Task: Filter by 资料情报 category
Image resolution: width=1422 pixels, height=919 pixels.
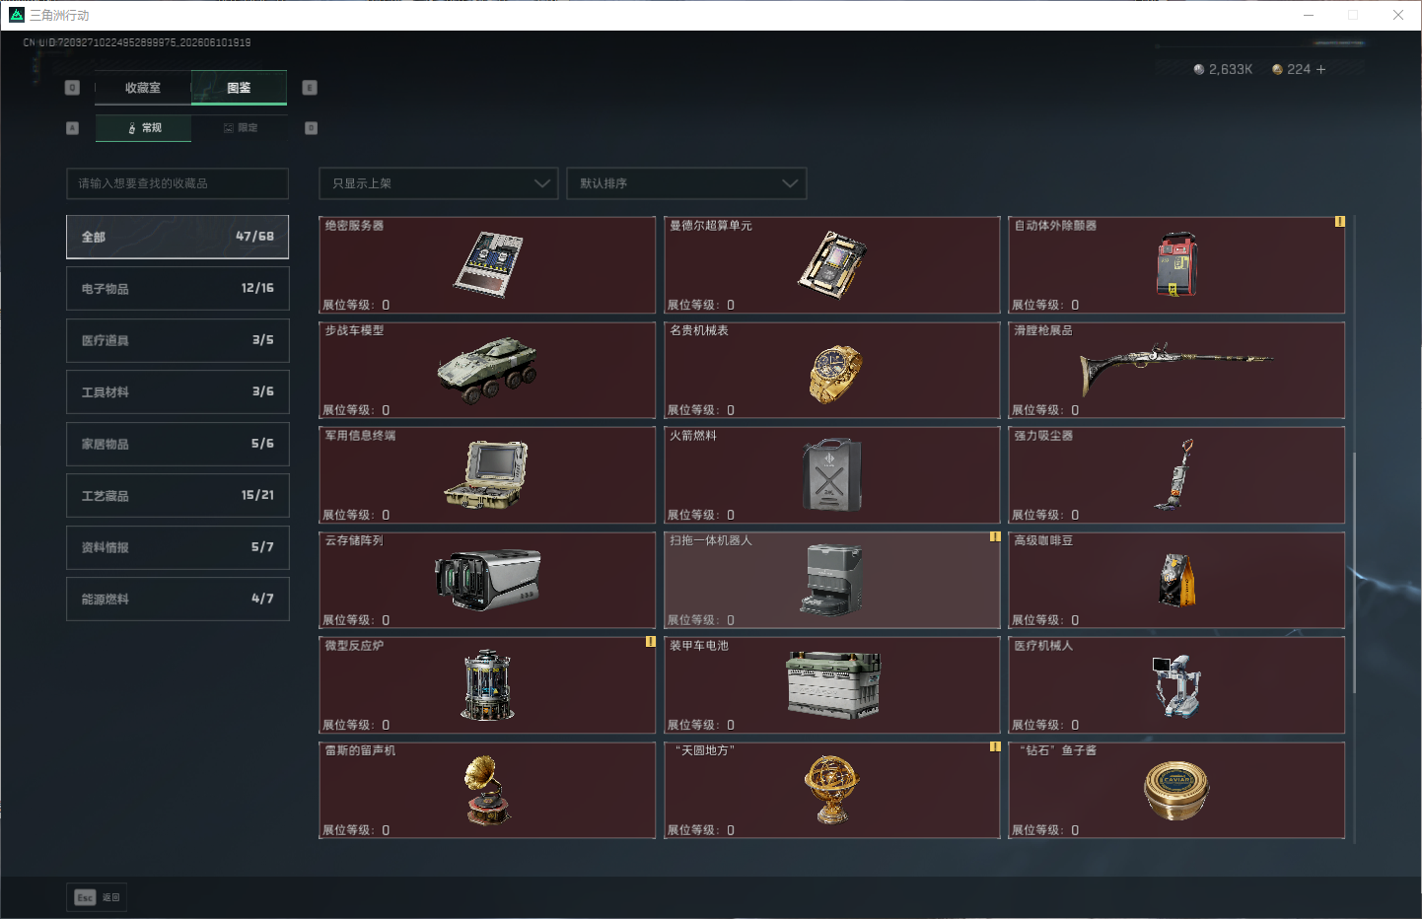Action: click(178, 547)
